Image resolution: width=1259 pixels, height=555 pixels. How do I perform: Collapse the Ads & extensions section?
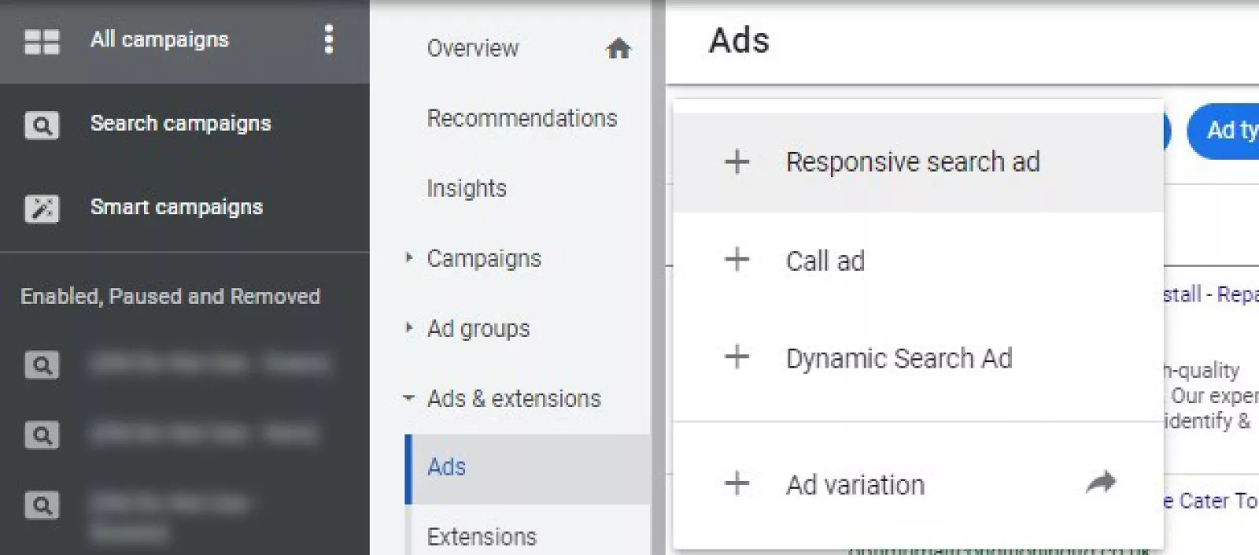click(x=408, y=398)
